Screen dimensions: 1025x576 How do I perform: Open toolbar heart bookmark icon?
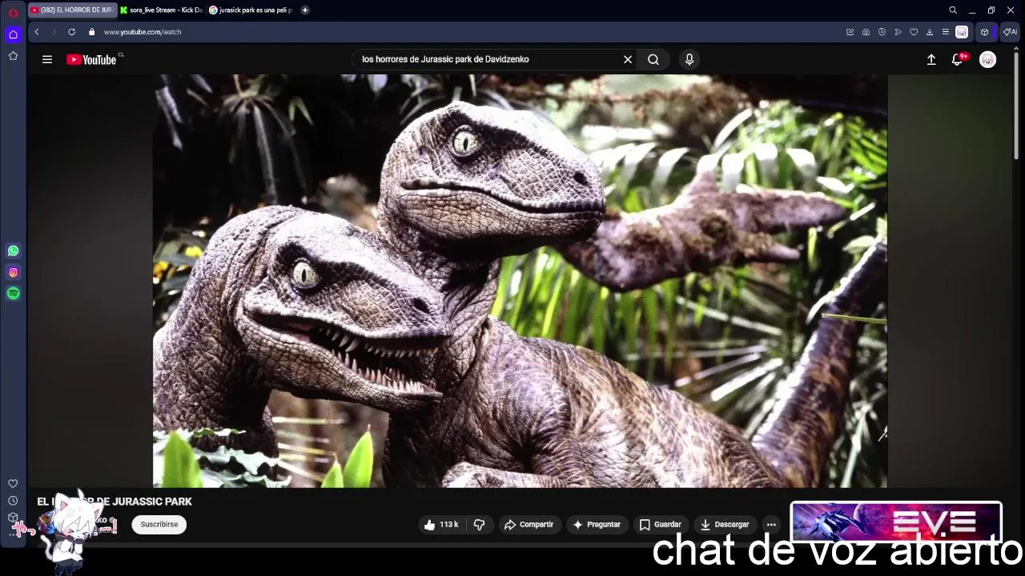[914, 32]
